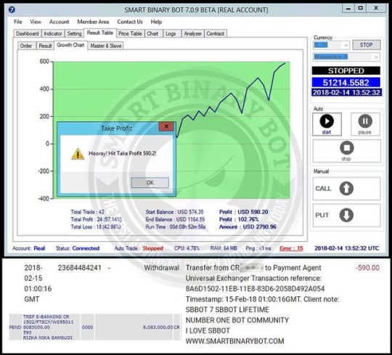Open the Contact Us menu
The width and height of the screenshot is (392, 355).
130,22
